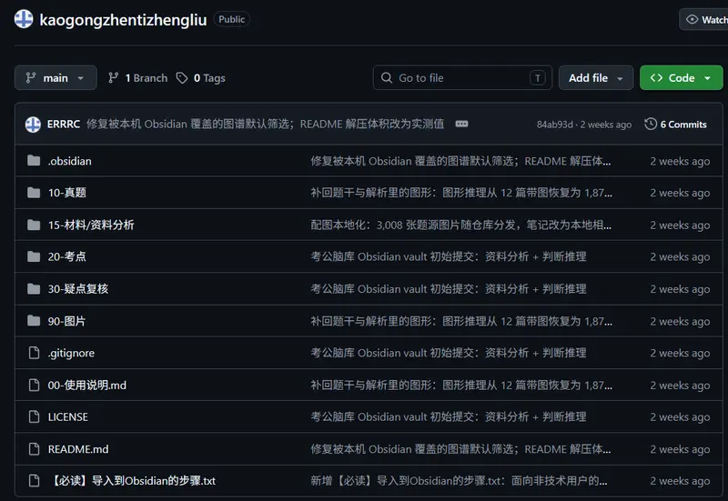Click the folder icon for 90-图片
The width and height of the screenshot is (728, 501).
coord(34,321)
